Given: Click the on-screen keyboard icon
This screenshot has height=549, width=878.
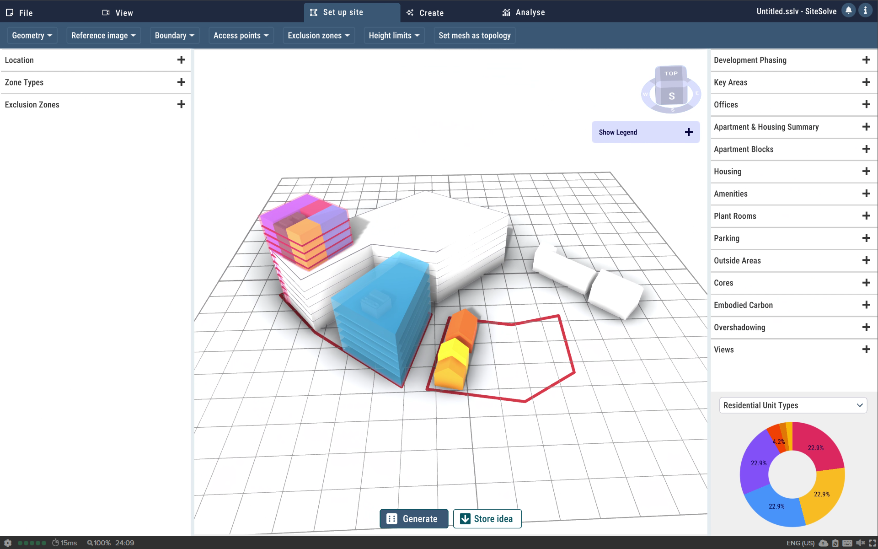Looking at the screenshot, I should [847, 543].
